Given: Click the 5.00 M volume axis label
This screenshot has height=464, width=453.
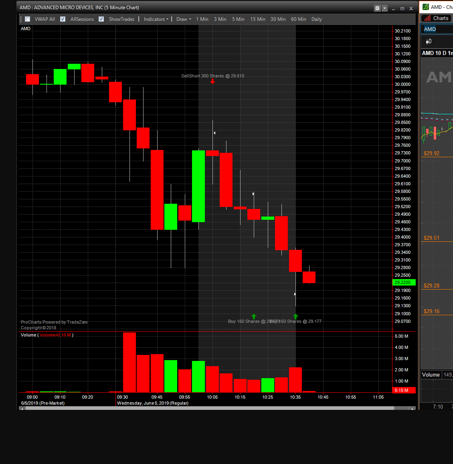Looking at the screenshot, I should pos(402,336).
